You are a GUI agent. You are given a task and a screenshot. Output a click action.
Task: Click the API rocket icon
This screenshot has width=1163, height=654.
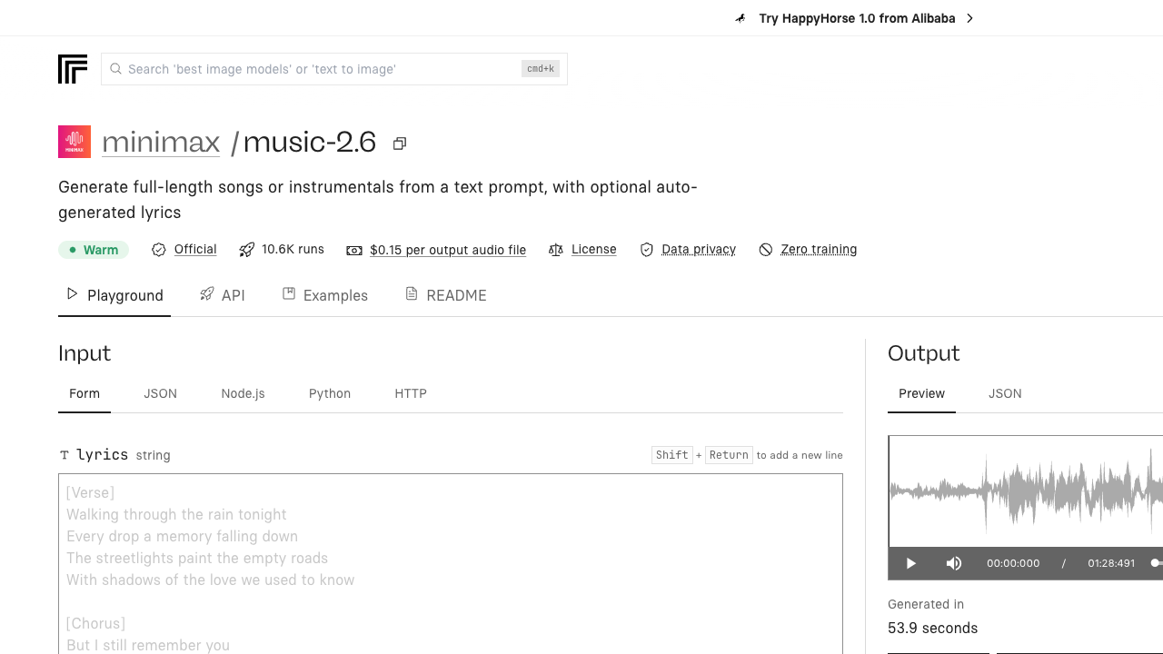point(207,293)
